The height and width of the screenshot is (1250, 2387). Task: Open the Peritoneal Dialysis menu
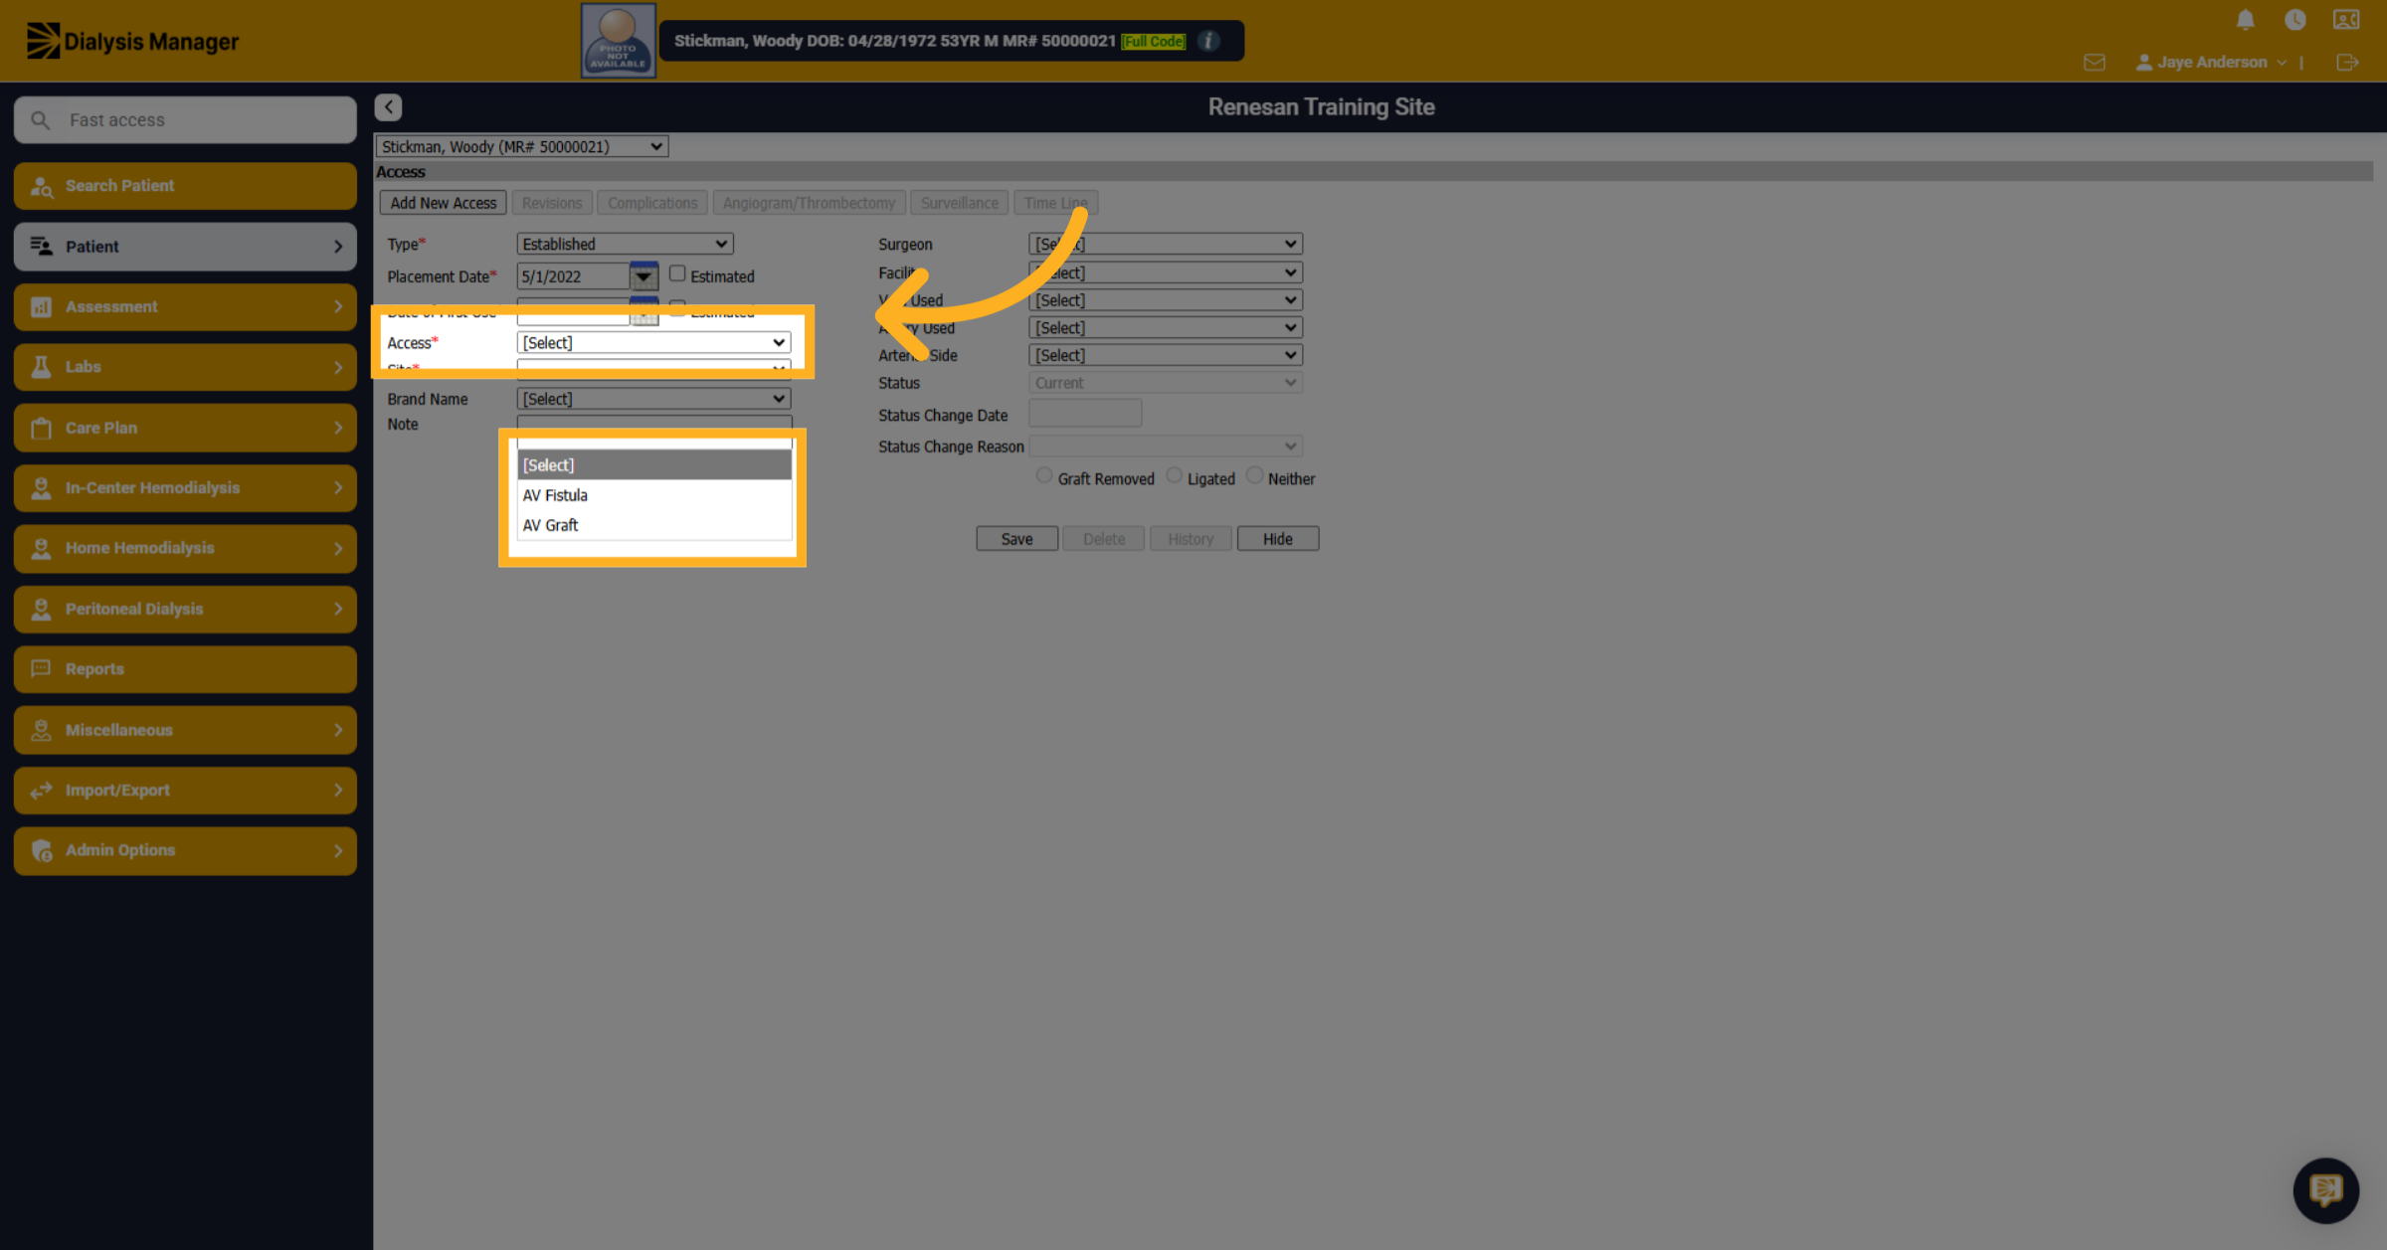[x=185, y=609]
